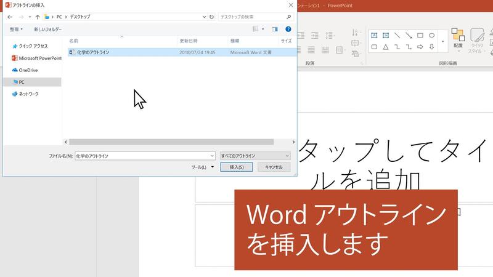493x277 pixels.
Task: Select the rounded rectangle shape
Action: click(x=374, y=47)
